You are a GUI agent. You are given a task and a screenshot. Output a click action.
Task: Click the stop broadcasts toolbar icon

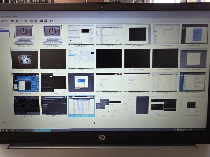pos(25,21)
